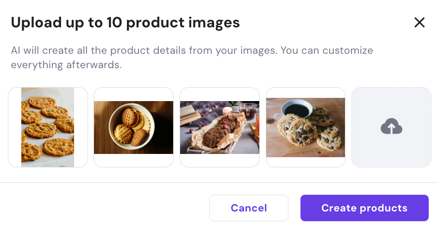Click the cloud upload icon
The width and height of the screenshot is (438, 230).
click(x=391, y=127)
